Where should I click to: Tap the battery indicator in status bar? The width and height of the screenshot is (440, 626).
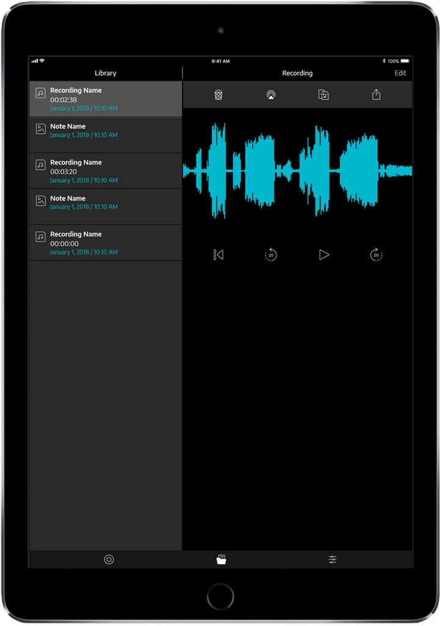pos(405,61)
